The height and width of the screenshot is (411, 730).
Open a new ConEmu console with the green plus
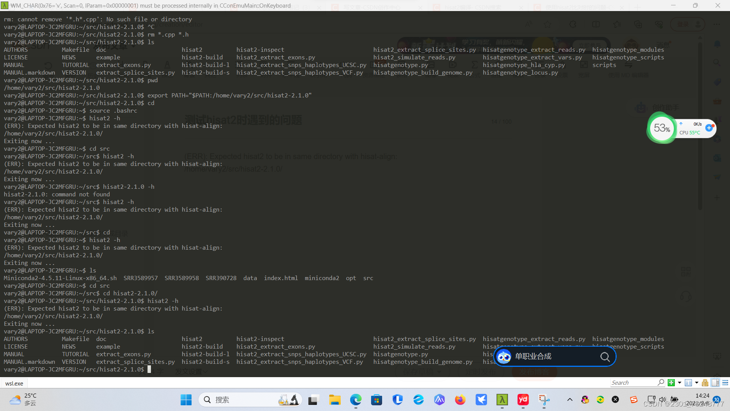(x=671, y=382)
